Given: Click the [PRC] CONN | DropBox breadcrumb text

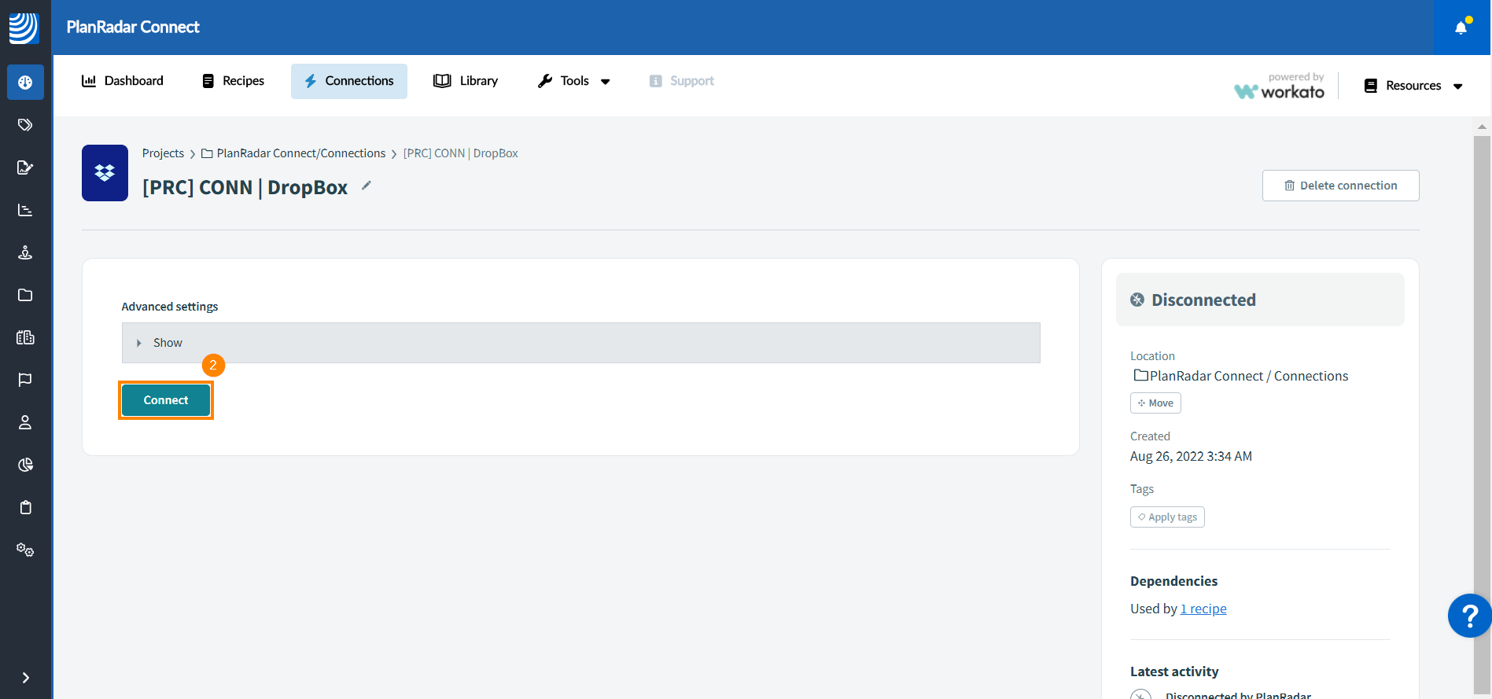Looking at the screenshot, I should point(461,153).
